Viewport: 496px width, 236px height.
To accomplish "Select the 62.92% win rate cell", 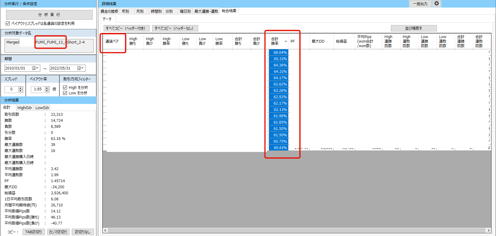I will 278,97.
